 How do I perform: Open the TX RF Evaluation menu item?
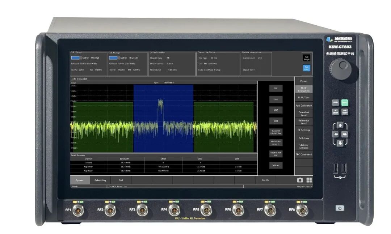[304, 89]
